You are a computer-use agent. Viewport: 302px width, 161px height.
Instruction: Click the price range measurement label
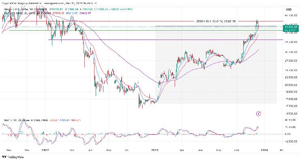[216, 21]
